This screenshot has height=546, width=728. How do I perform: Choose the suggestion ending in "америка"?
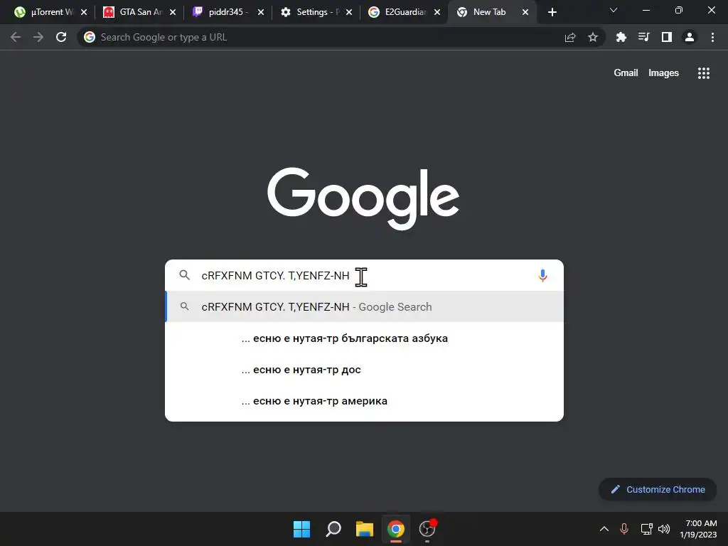pyautogui.click(x=365, y=401)
